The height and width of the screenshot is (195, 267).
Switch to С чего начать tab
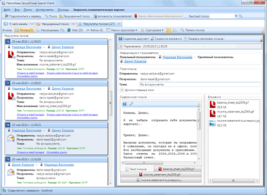pyautogui.click(x=18, y=24)
